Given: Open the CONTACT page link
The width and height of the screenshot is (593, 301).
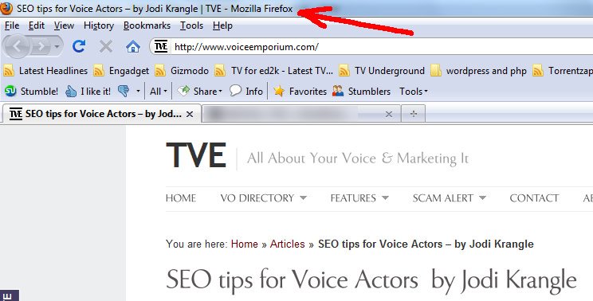Looking at the screenshot, I should (534, 198).
